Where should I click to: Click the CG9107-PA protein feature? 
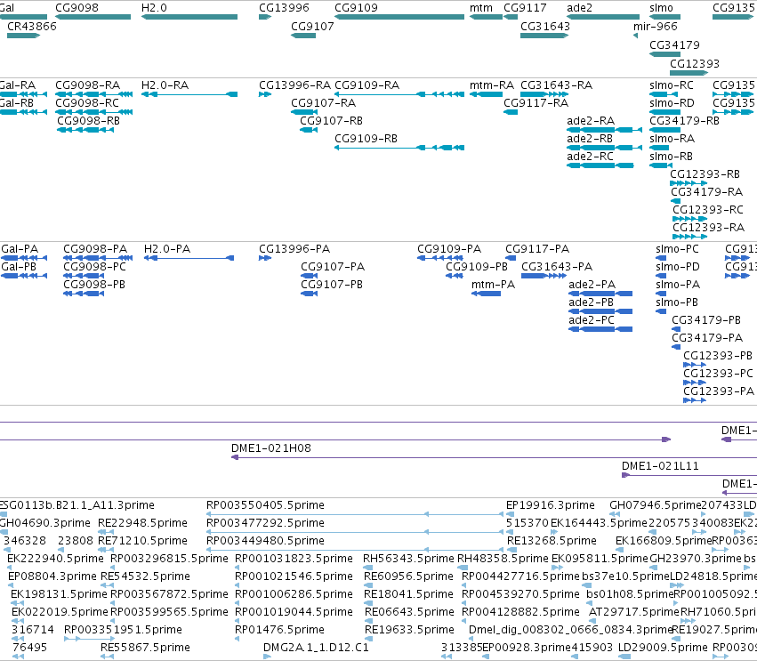(x=309, y=276)
